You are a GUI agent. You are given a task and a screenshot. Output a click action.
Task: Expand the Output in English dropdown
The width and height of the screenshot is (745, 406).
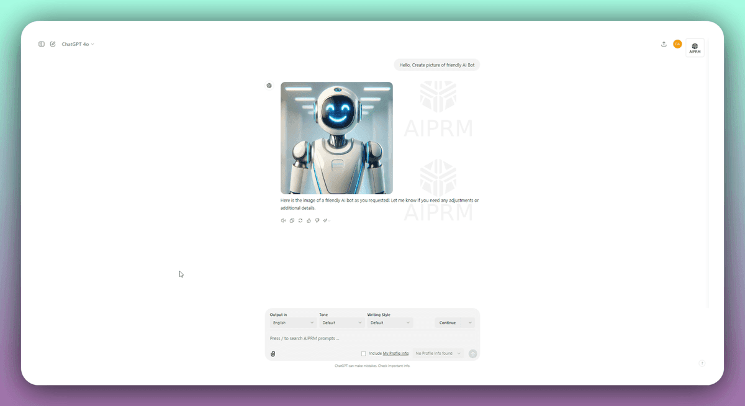tap(294, 323)
